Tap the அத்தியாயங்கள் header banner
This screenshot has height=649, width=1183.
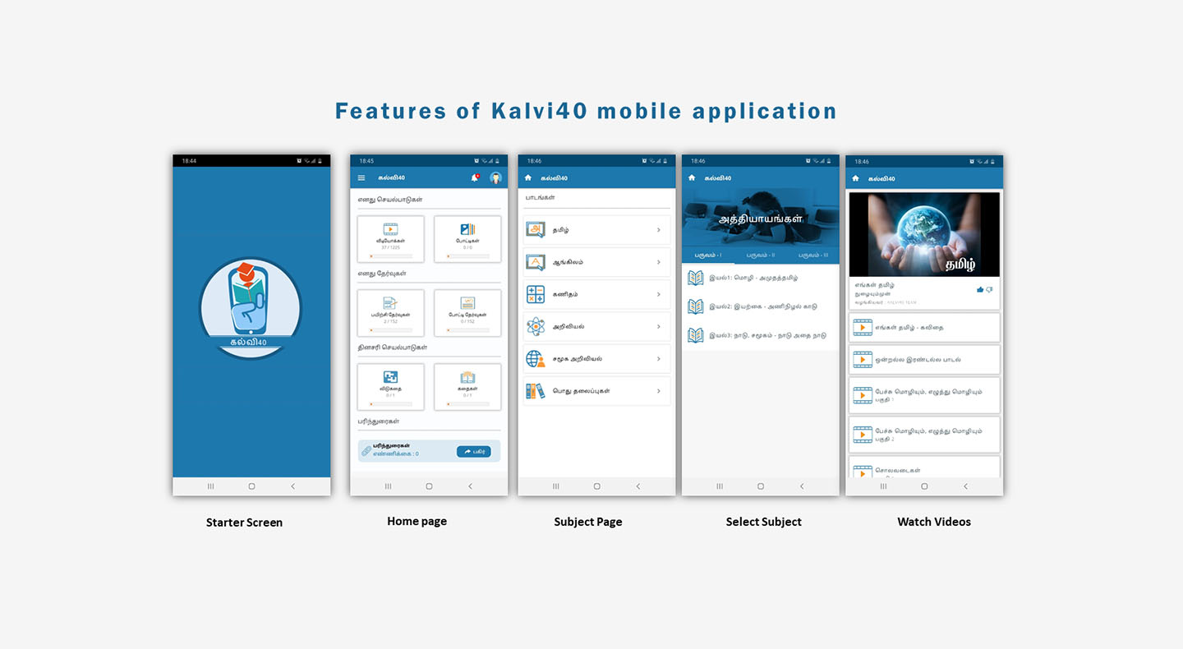pyautogui.click(x=761, y=217)
